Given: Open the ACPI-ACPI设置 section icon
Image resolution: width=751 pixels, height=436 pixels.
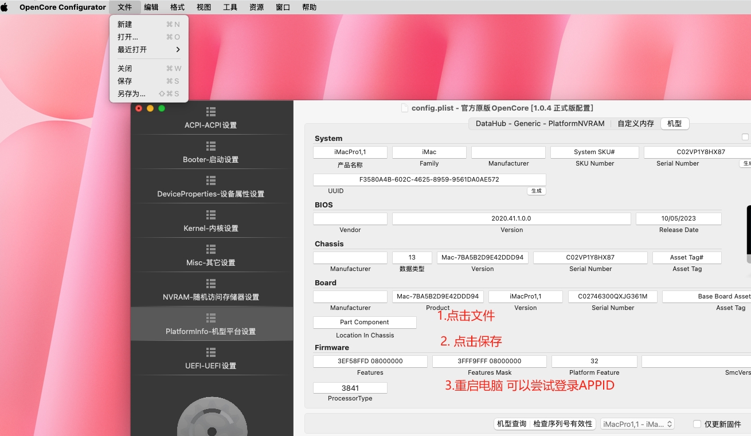Looking at the screenshot, I should (x=211, y=112).
